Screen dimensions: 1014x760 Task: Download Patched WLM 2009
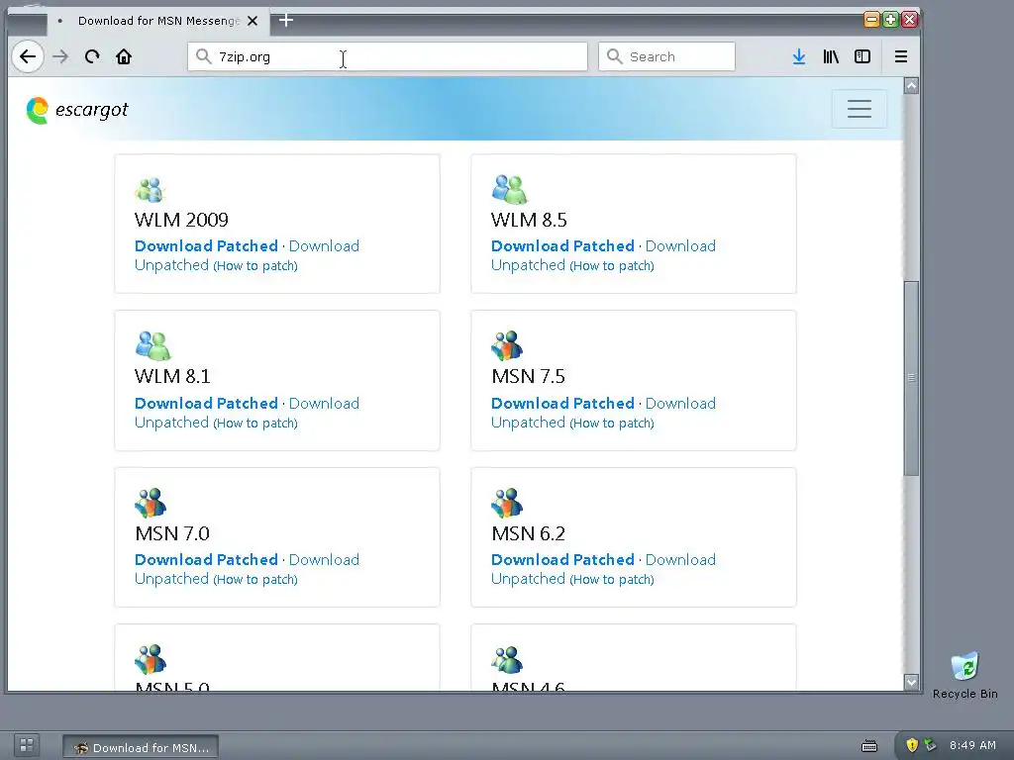pos(206,245)
